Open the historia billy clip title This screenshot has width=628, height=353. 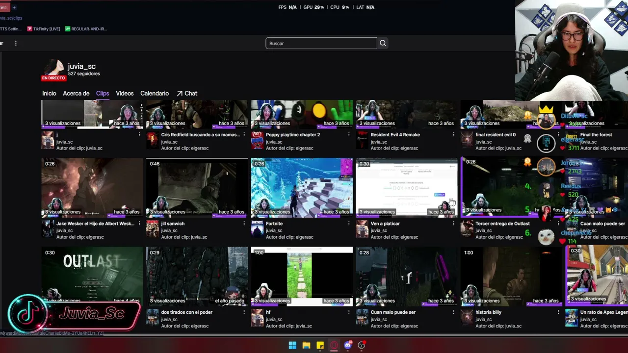tap(488, 312)
